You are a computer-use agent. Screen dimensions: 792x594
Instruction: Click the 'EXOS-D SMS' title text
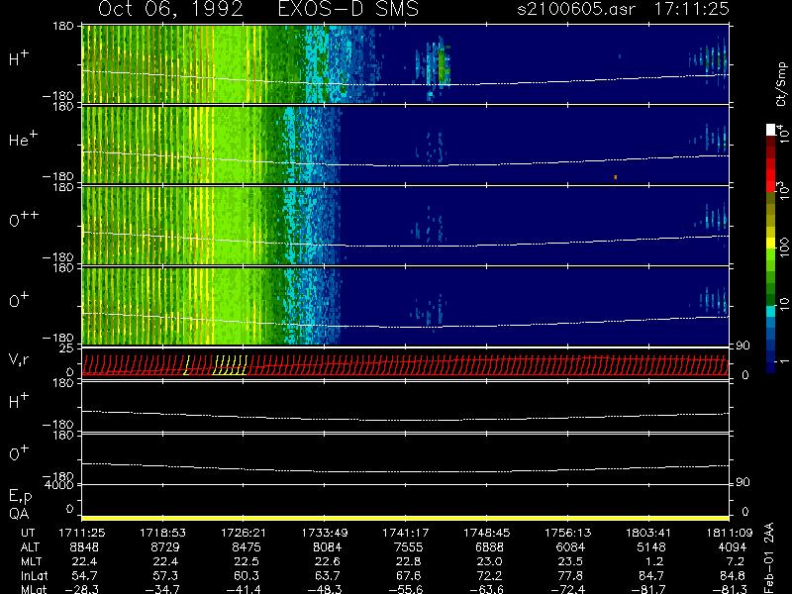point(348,9)
